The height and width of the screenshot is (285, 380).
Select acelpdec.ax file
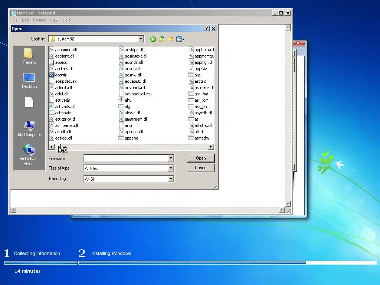(x=63, y=81)
